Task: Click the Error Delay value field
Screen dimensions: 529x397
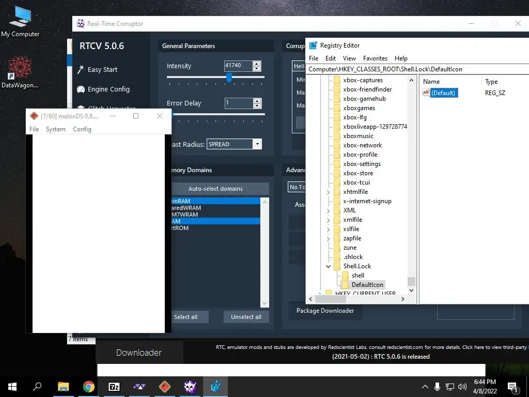Action: point(239,103)
